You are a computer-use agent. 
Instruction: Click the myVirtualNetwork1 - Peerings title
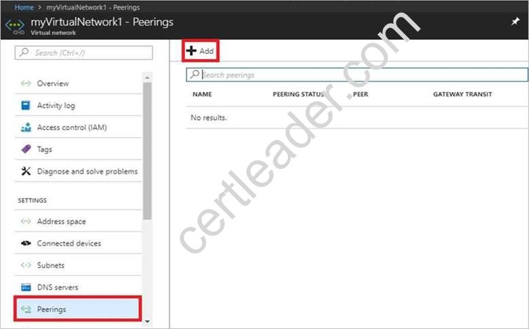click(102, 22)
